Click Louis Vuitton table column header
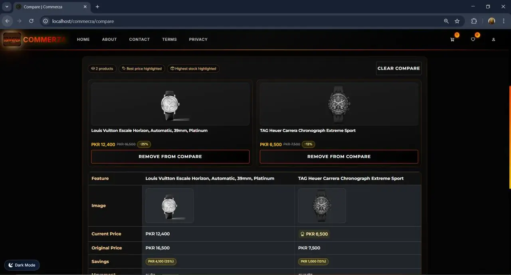This screenshot has height=275, width=511. point(210,178)
